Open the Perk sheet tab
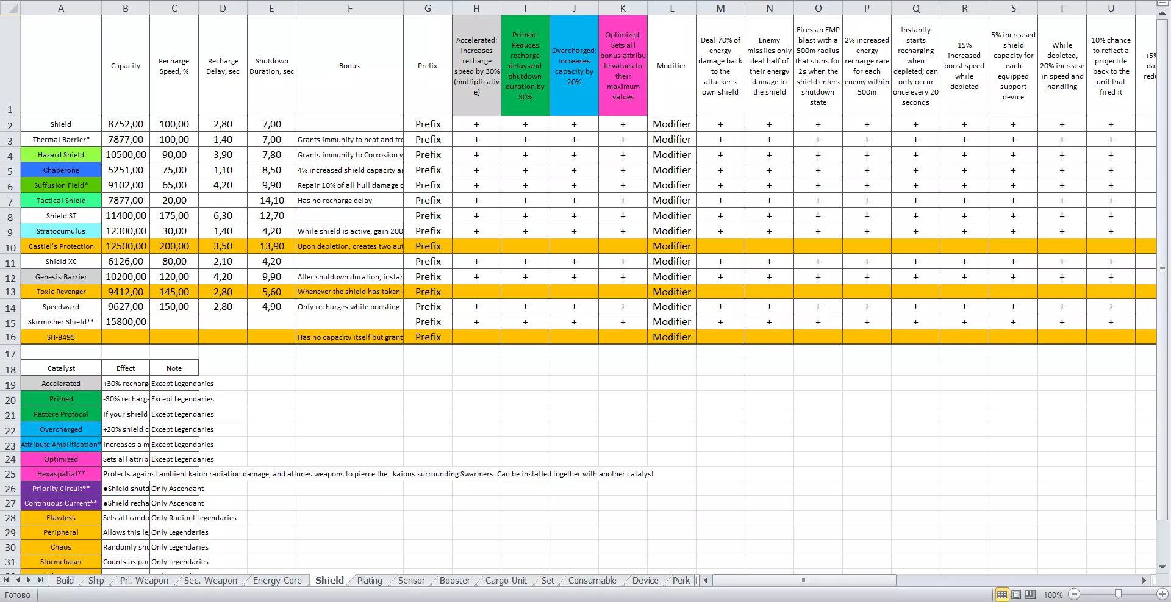This screenshot has width=1171, height=602. pos(681,581)
